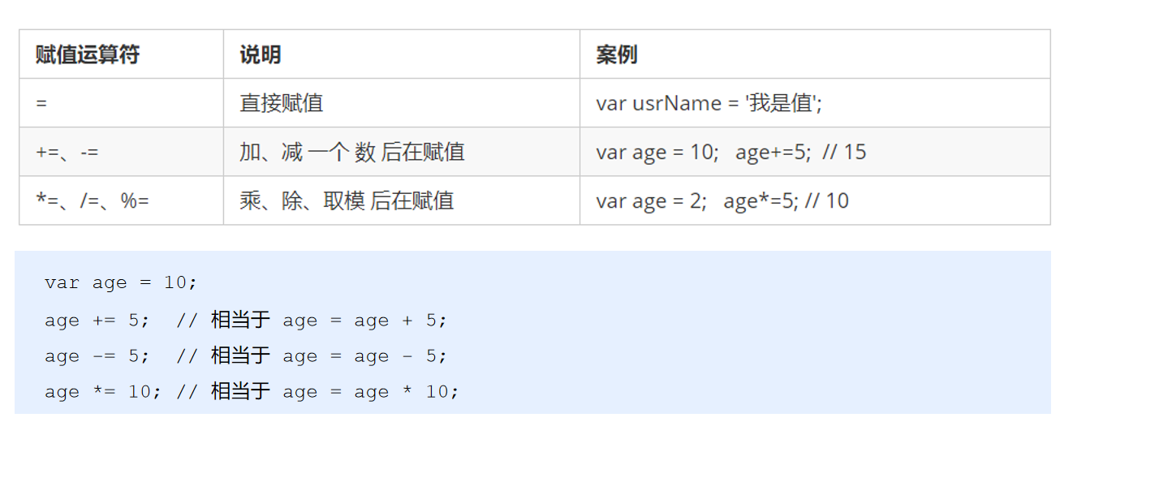Click the 案例 column header
1172x478 pixels.
616,55
